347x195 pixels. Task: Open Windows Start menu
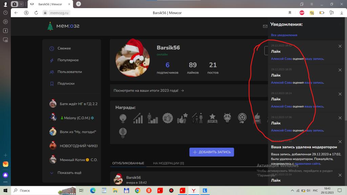(x=5, y=190)
